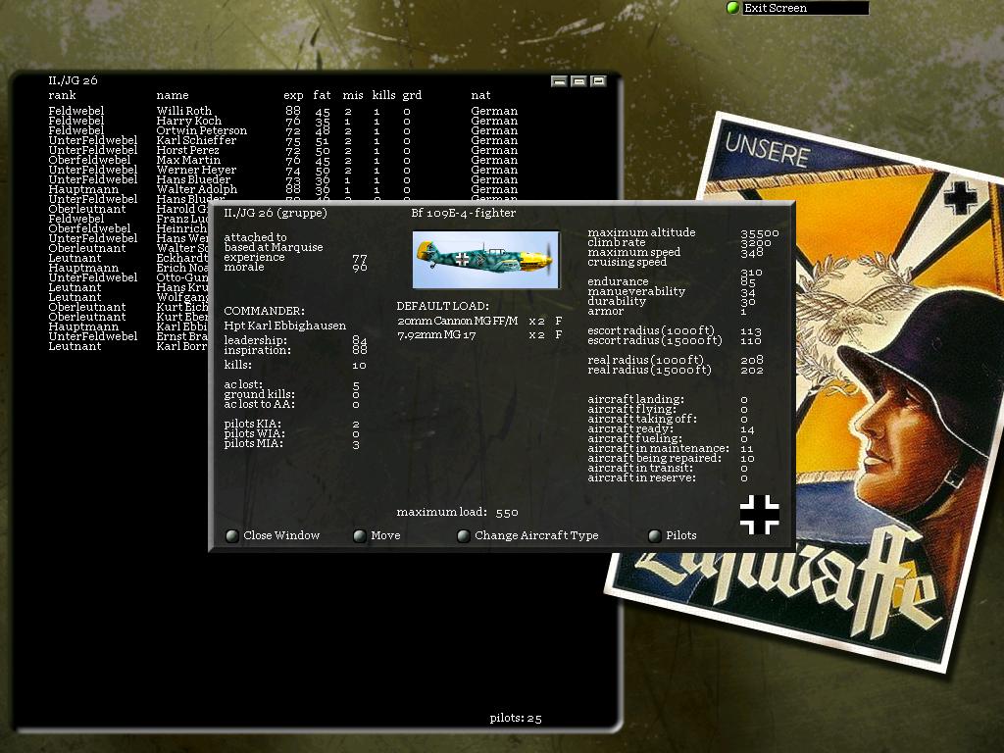This screenshot has height=753, width=1004.
Task: Click the Pilots label in unit window
Action: [x=681, y=535]
